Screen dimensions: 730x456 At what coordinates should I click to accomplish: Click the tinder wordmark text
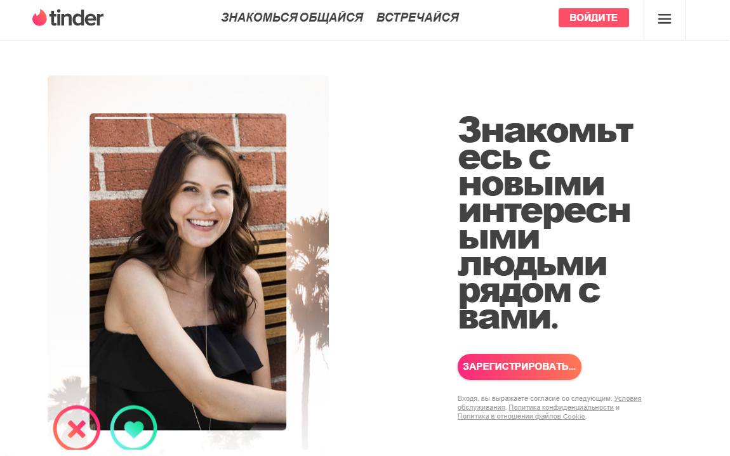click(x=76, y=18)
